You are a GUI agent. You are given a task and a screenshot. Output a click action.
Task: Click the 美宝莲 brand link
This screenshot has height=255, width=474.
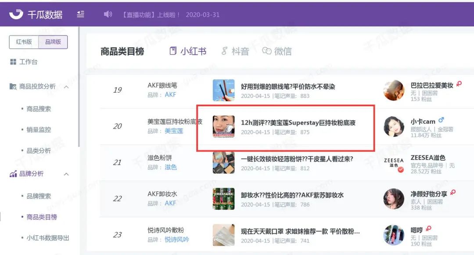click(x=174, y=131)
